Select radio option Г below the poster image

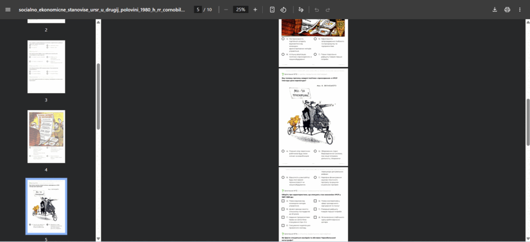click(315, 54)
